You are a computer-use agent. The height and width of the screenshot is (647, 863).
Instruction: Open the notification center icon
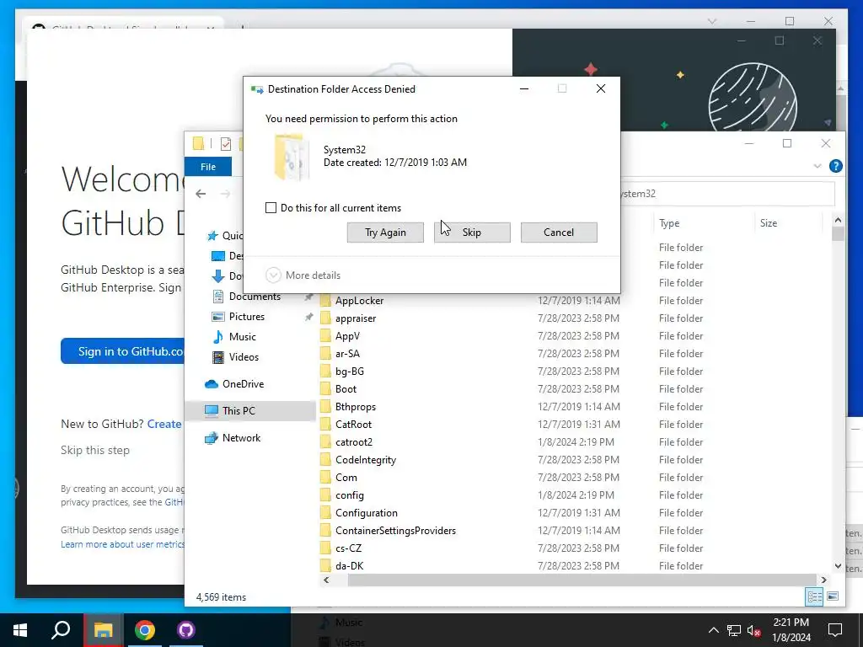835,630
